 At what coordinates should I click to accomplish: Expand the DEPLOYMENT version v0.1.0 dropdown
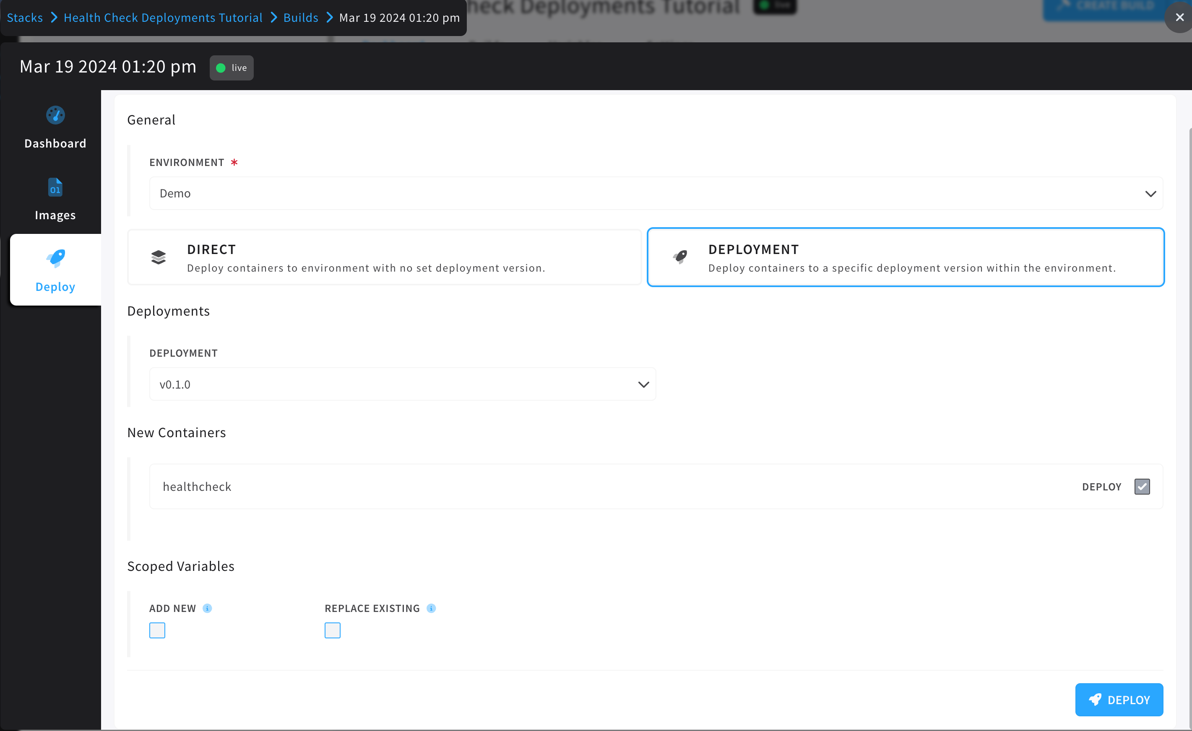pyautogui.click(x=645, y=384)
